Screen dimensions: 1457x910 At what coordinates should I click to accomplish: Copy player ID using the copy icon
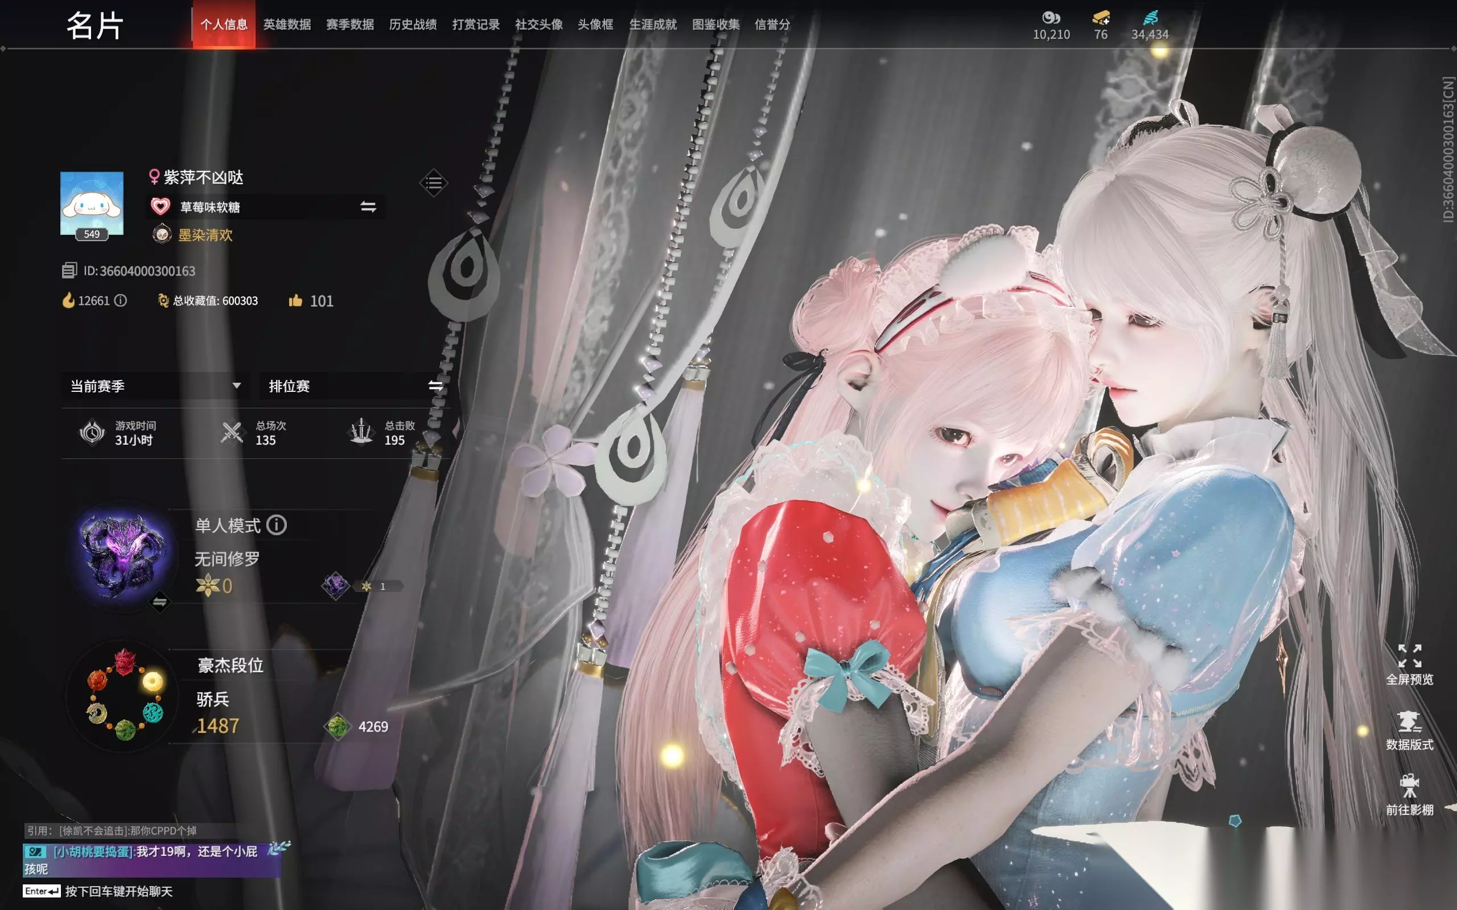click(x=69, y=270)
